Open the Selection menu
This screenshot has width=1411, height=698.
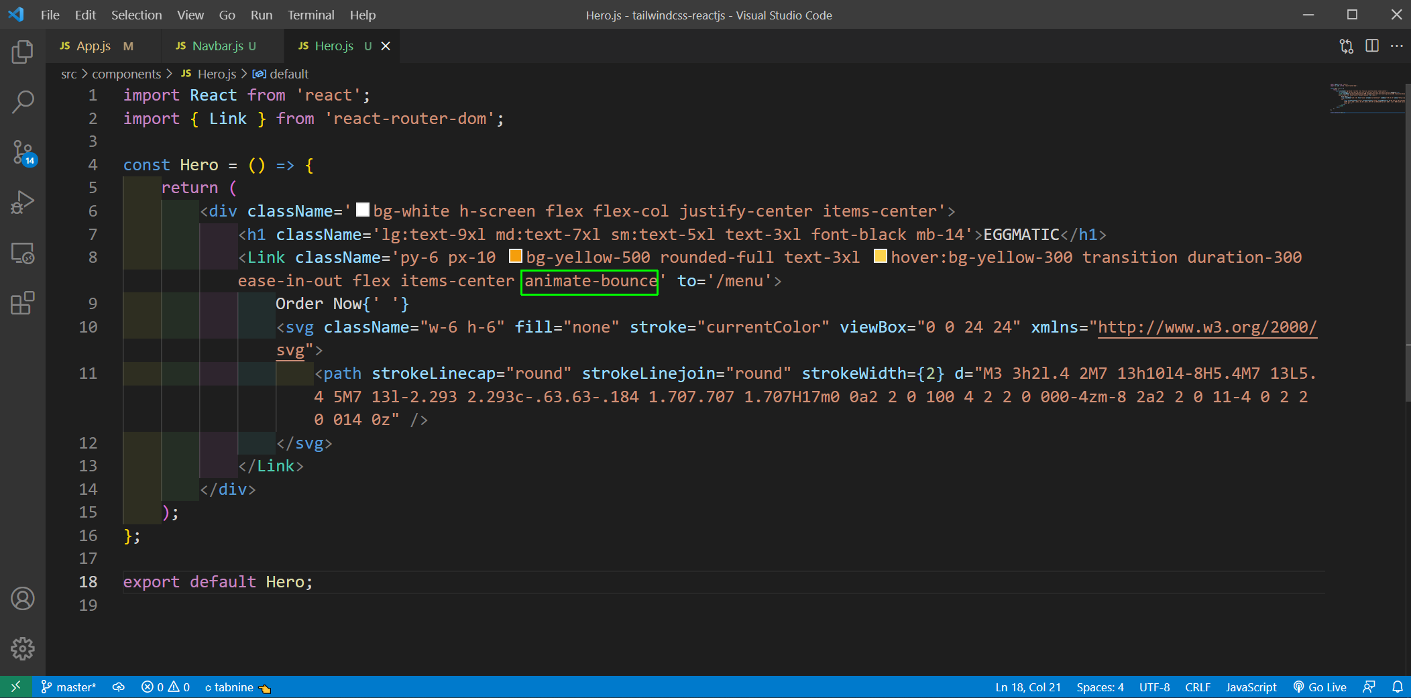136,15
